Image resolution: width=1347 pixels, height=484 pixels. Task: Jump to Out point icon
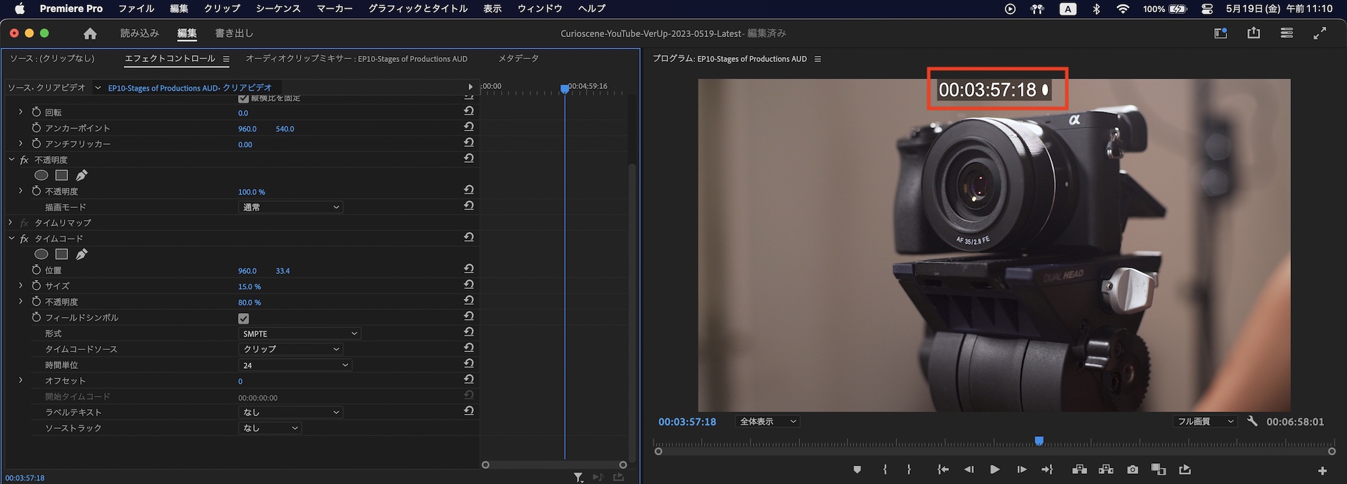(x=1047, y=470)
